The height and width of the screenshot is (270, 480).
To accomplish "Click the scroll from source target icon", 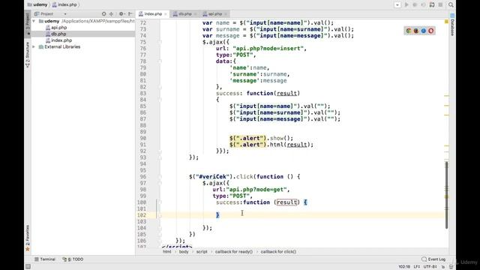I will point(103,13).
